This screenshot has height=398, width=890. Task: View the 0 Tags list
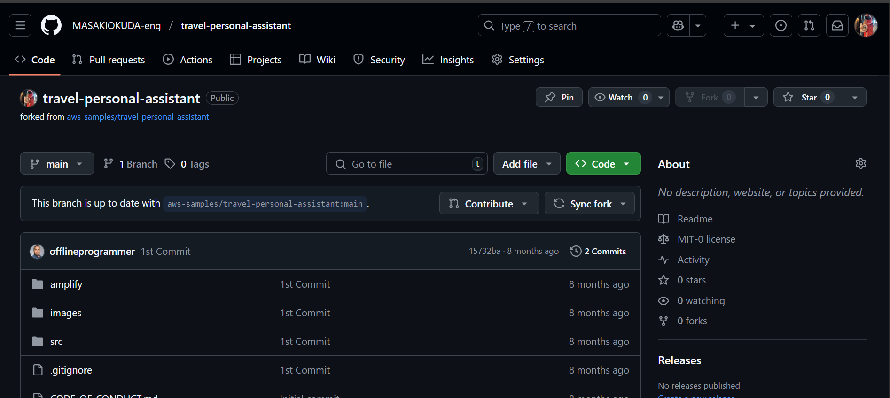(x=187, y=164)
